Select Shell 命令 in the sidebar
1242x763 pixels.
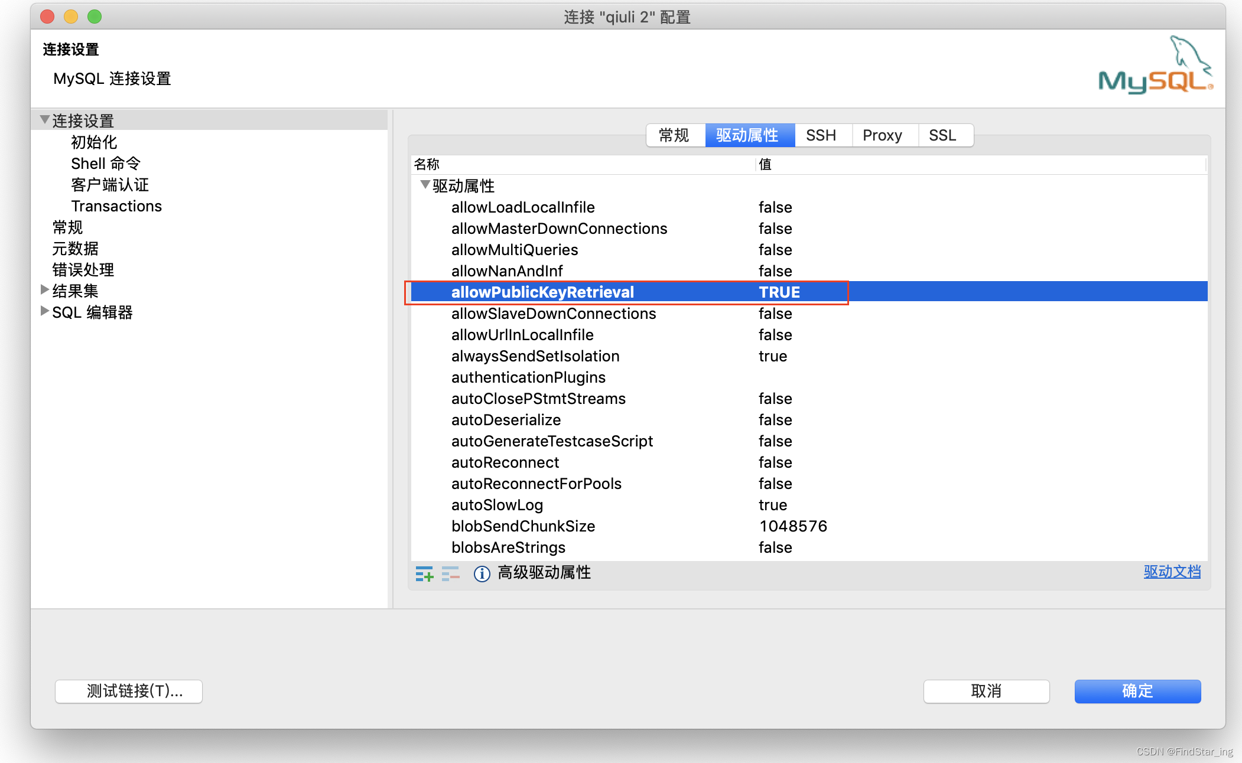[106, 164]
